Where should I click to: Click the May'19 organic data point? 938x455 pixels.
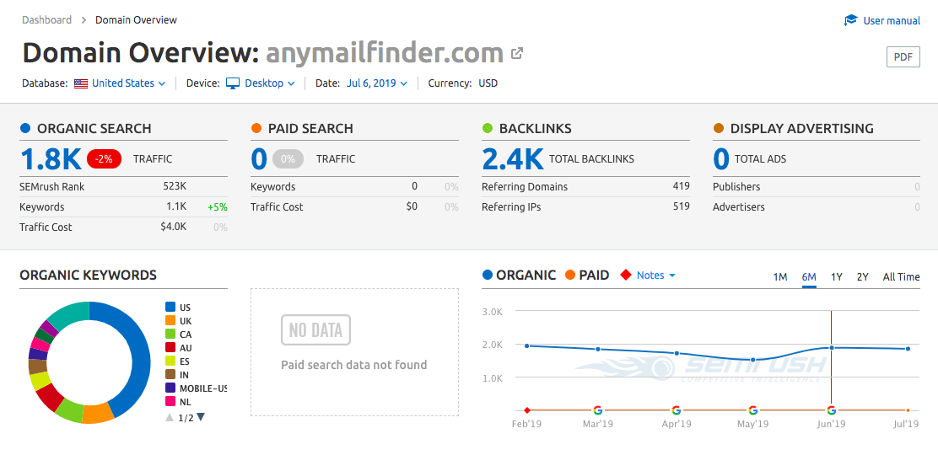753,360
